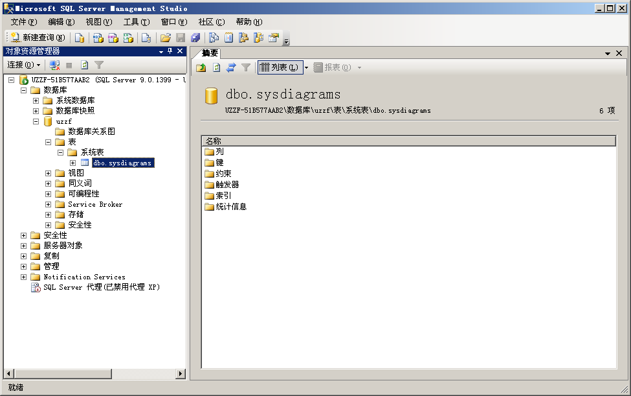This screenshot has width=631, height=396.
Task: Open a new Analysis Services XMLA query
Action: tap(128, 38)
